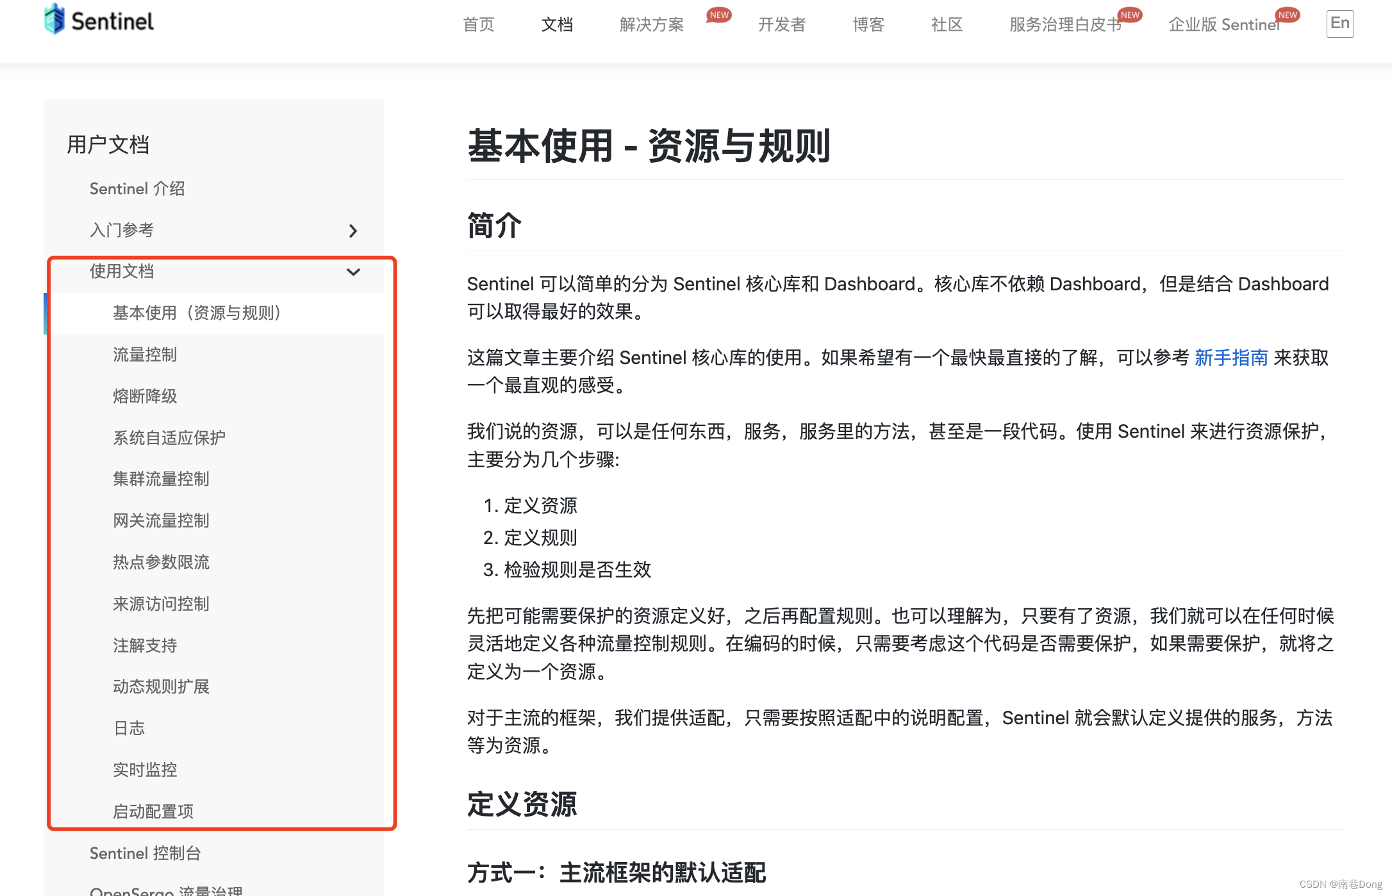Collapse the 使用文档 chevron
The width and height of the screenshot is (1392, 896).
click(353, 272)
